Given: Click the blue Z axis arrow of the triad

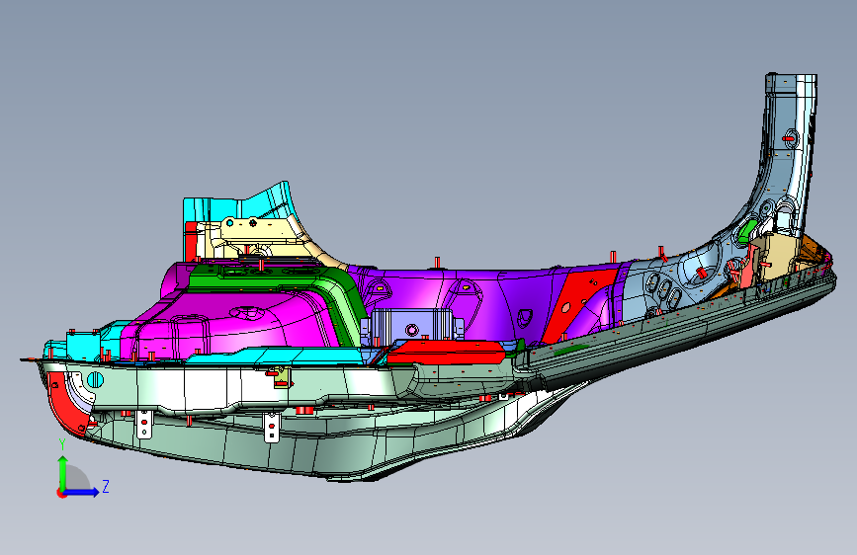Looking at the screenshot, I should point(83,492).
